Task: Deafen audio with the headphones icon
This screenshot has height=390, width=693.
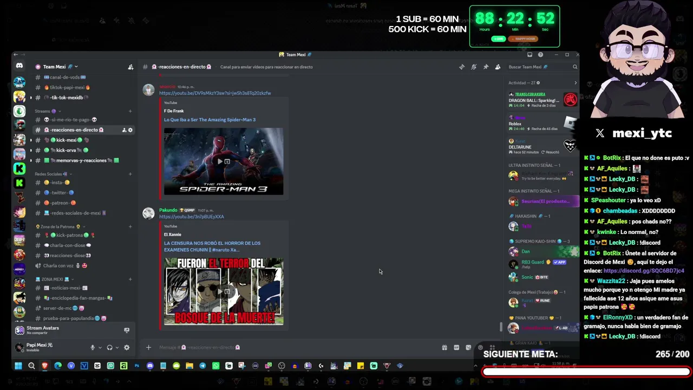Action: tap(109, 348)
